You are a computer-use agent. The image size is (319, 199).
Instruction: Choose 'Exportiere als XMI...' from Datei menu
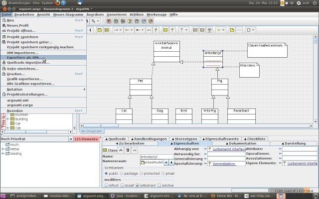click(24, 58)
